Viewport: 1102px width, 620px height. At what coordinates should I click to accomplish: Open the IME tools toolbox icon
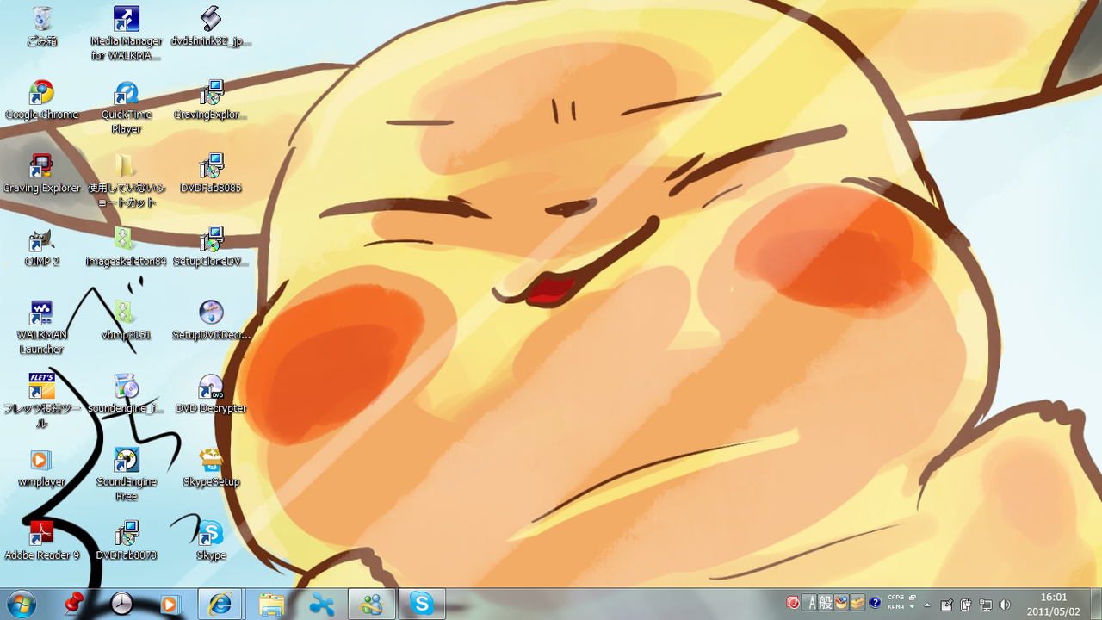(x=858, y=603)
